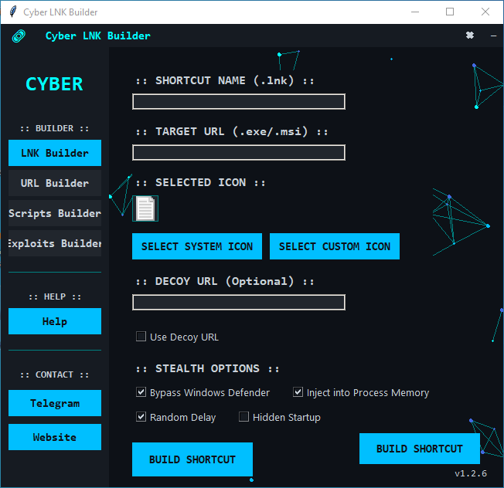Click the SELECT SYSTEM ICON button
504x488 pixels.
(197, 246)
